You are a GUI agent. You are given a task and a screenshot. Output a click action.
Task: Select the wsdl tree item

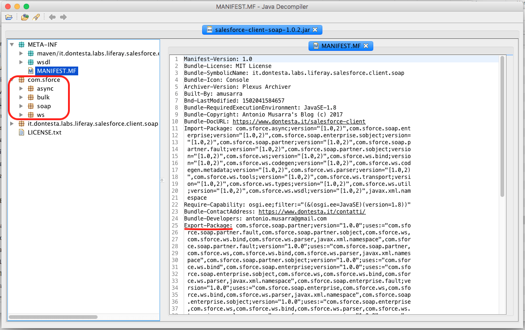[43, 62]
